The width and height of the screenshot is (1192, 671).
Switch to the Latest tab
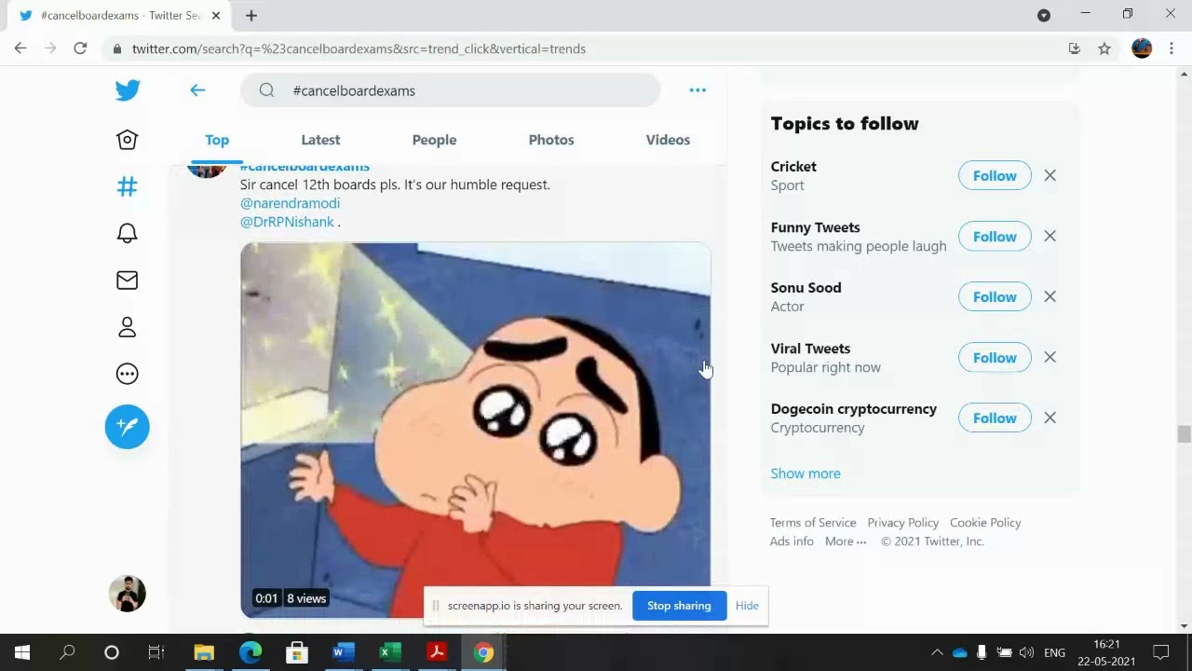[x=320, y=140]
